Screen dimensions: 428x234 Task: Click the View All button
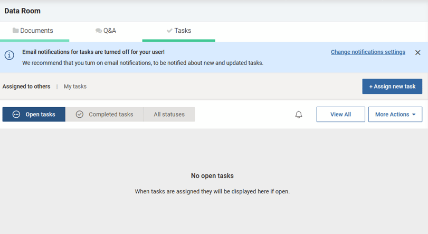pyautogui.click(x=340, y=115)
